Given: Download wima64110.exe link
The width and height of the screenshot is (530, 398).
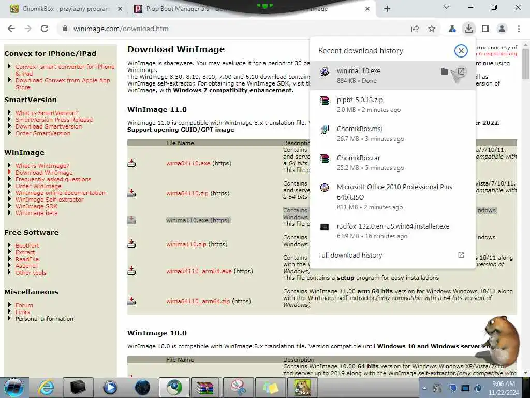Looking at the screenshot, I should (x=188, y=163).
